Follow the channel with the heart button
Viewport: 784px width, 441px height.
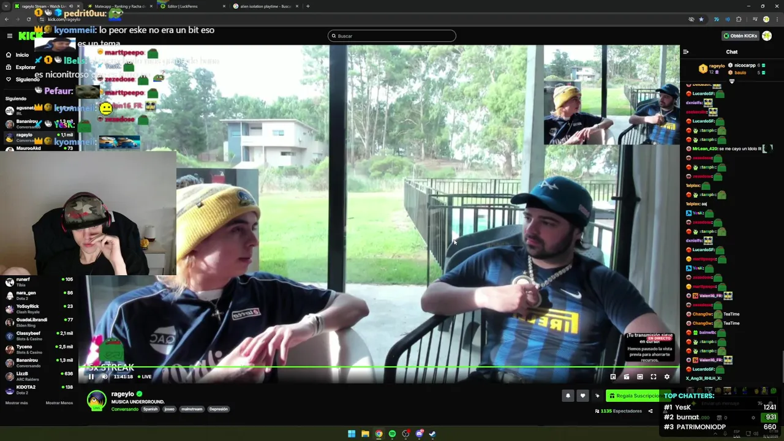[x=582, y=396]
